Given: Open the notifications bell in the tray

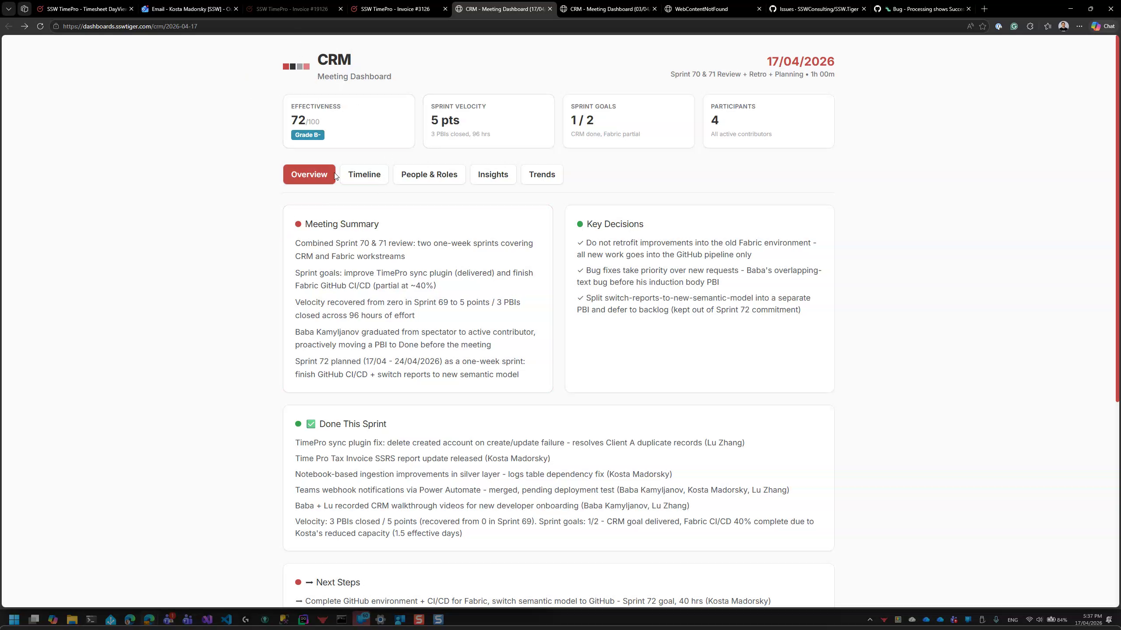Looking at the screenshot, I should tap(1109, 619).
